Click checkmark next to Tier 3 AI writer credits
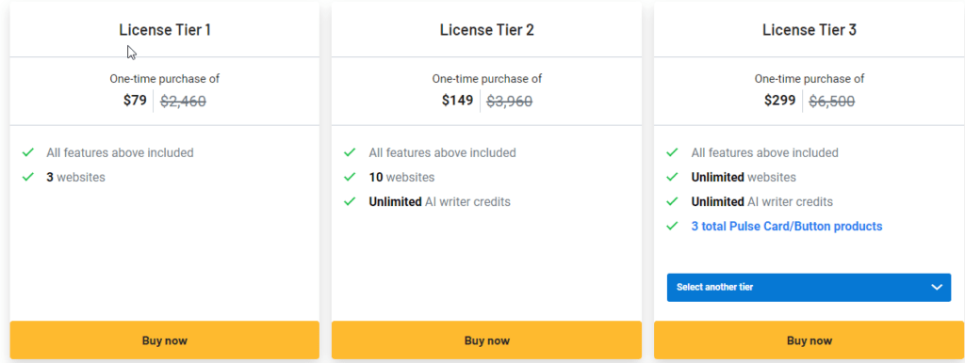The height and width of the screenshot is (363, 965). click(x=673, y=201)
